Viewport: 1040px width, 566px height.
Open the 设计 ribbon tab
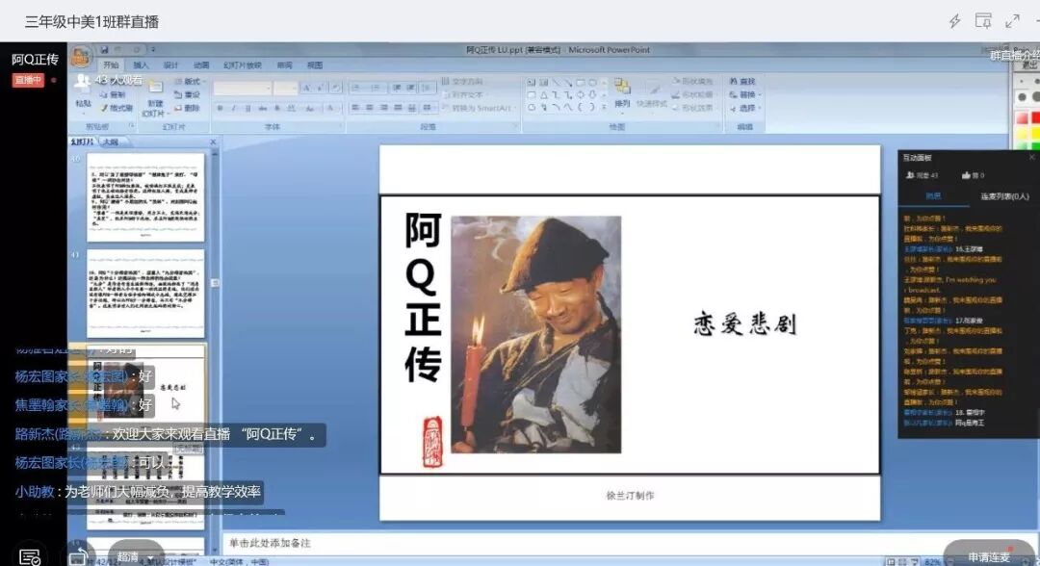(x=170, y=64)
